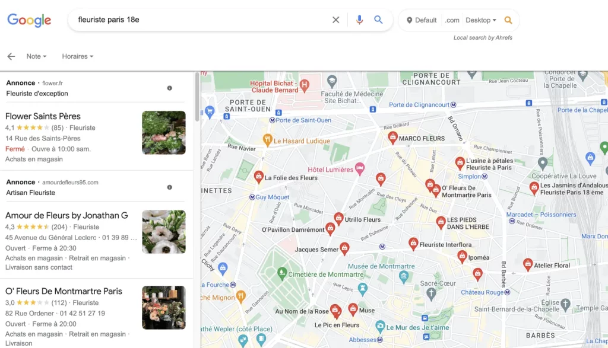Click the Sacré-Cœur church marker
The width and height of the screenshot is (608, 348).
tap(431, 294)
